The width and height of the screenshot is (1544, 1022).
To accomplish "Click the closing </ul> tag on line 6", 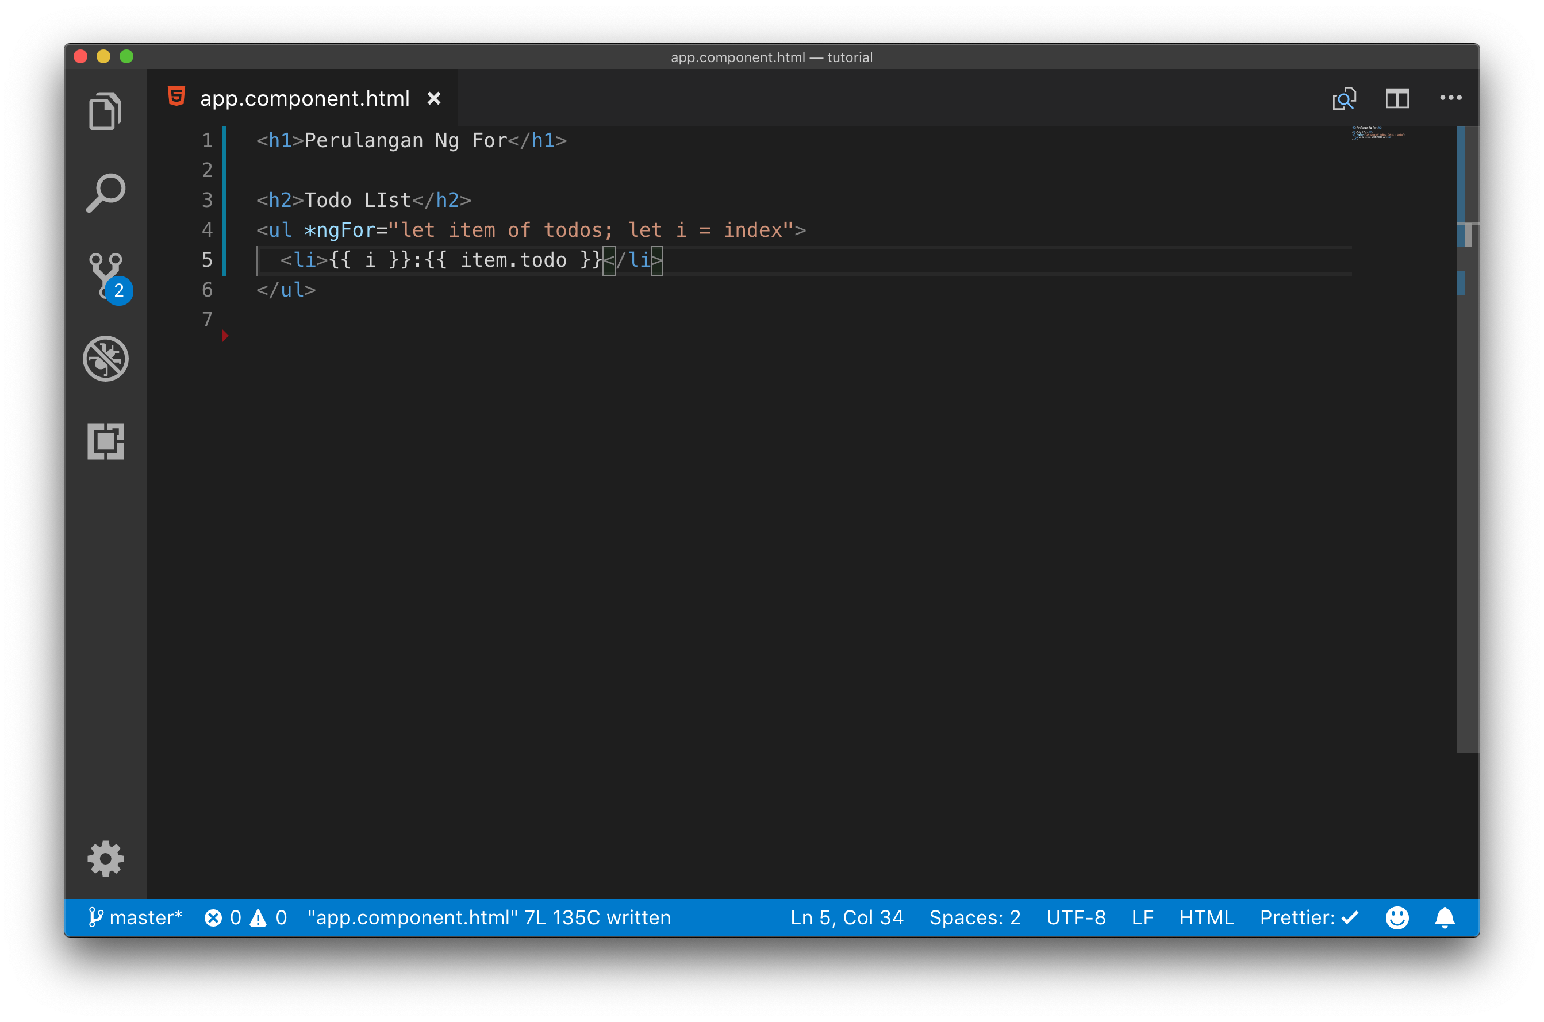I will (x=286, y=290).
